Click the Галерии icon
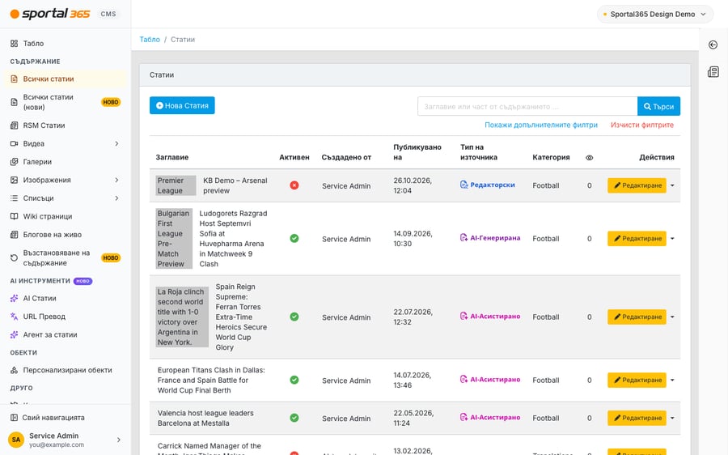 tap(14, 162)
